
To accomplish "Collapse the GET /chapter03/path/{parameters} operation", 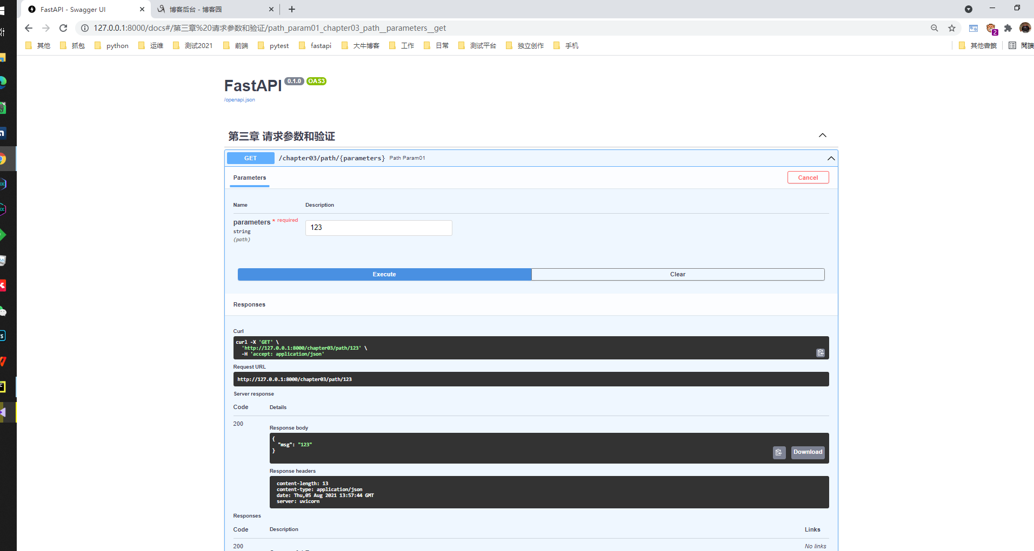I will click(831, 158).
